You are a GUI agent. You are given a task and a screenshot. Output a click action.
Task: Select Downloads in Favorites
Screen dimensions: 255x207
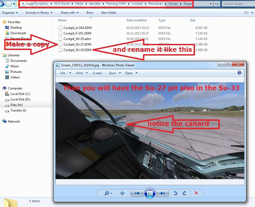[x=18, y=33]
